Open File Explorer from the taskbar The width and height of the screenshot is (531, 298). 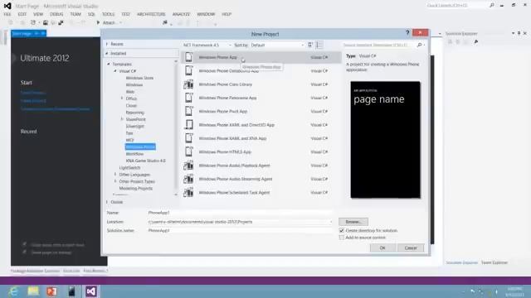click(x=33, y=291)
